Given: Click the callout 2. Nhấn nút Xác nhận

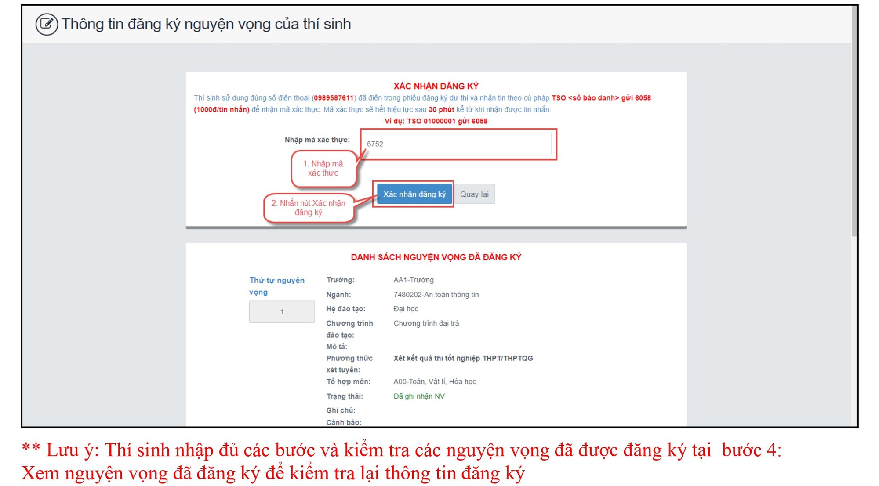Looking at the screenshot, I should [x=308, y=208].
